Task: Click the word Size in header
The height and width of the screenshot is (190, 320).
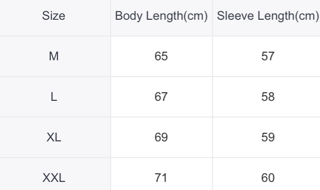Action: [x=54, y=16]
